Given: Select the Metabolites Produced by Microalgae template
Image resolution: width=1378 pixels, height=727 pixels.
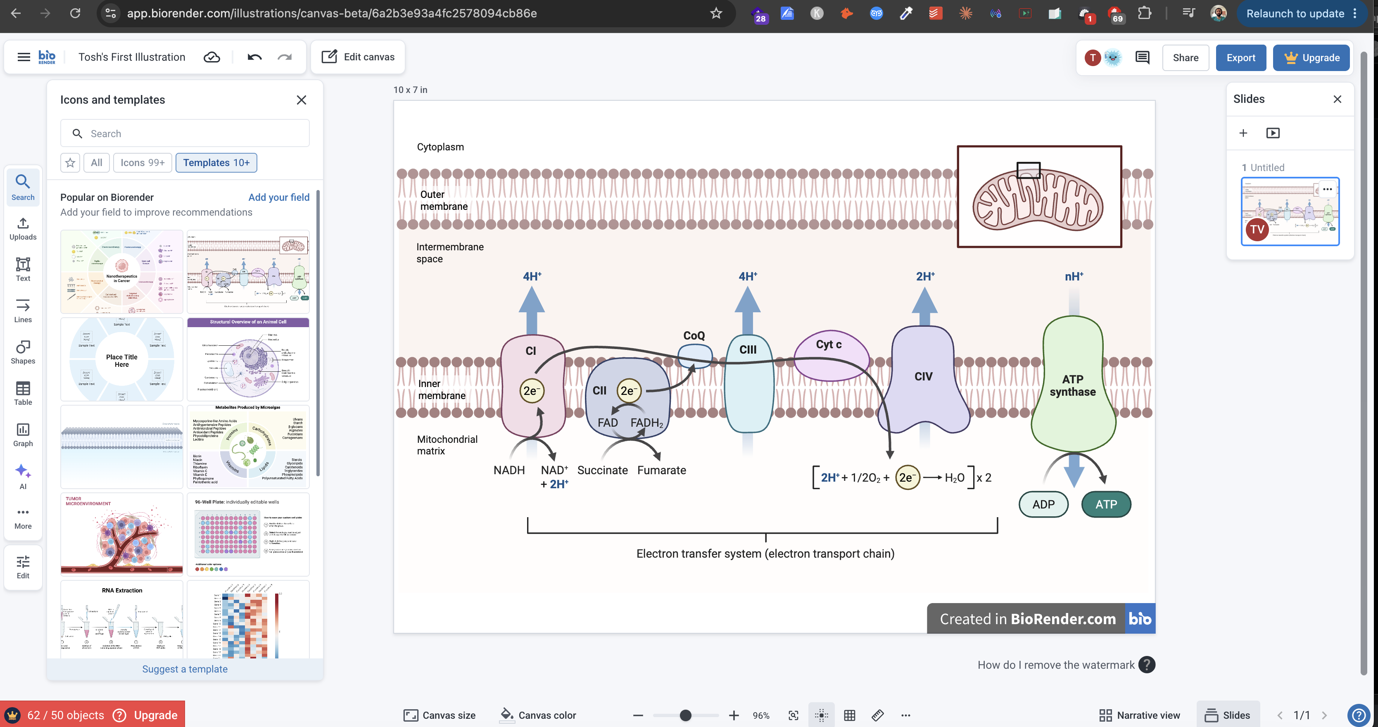Looking at the screenshot, I should point(248,447).
